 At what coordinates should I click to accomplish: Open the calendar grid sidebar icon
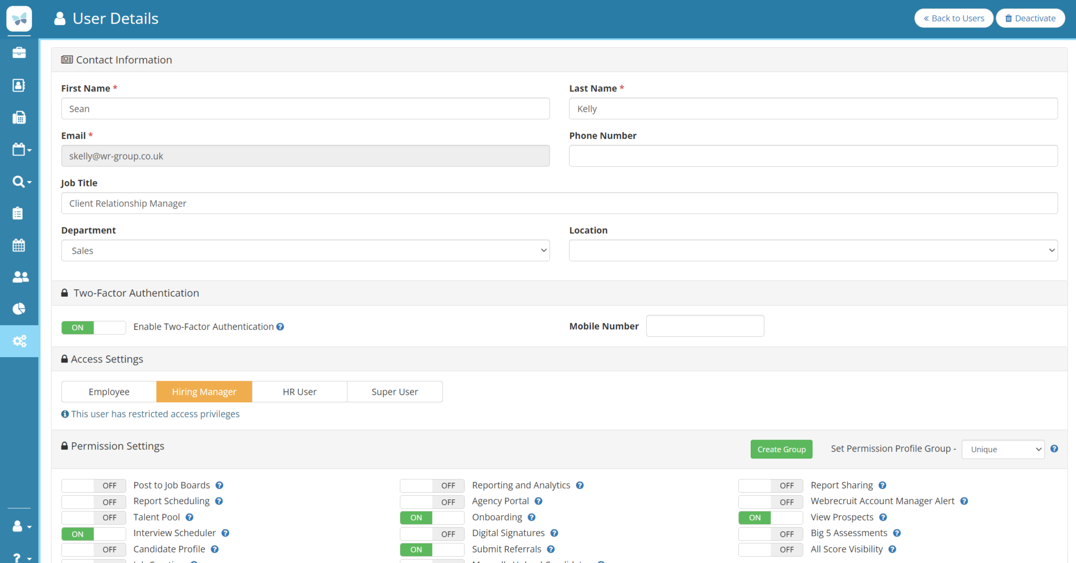(19, 245)
